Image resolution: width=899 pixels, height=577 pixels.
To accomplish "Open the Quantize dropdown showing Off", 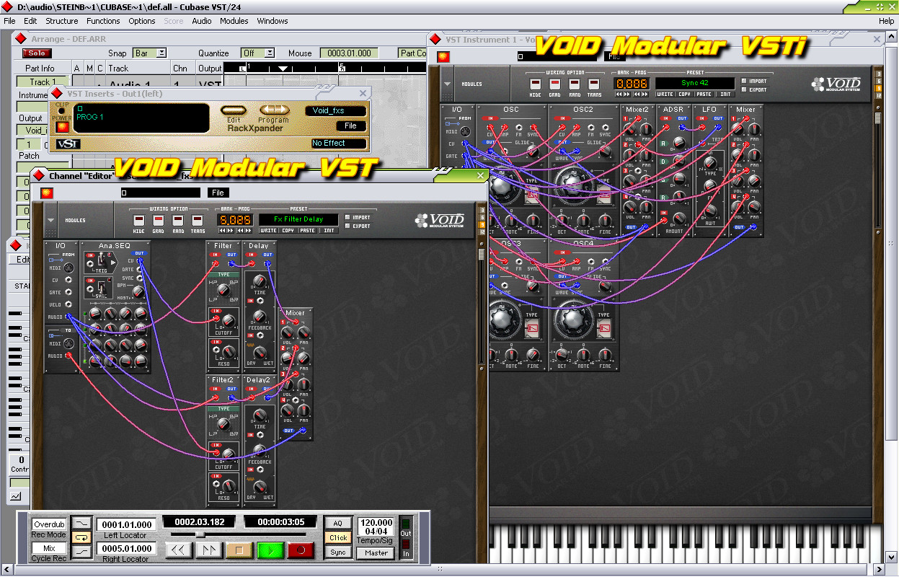I will [x=258, y=53].
